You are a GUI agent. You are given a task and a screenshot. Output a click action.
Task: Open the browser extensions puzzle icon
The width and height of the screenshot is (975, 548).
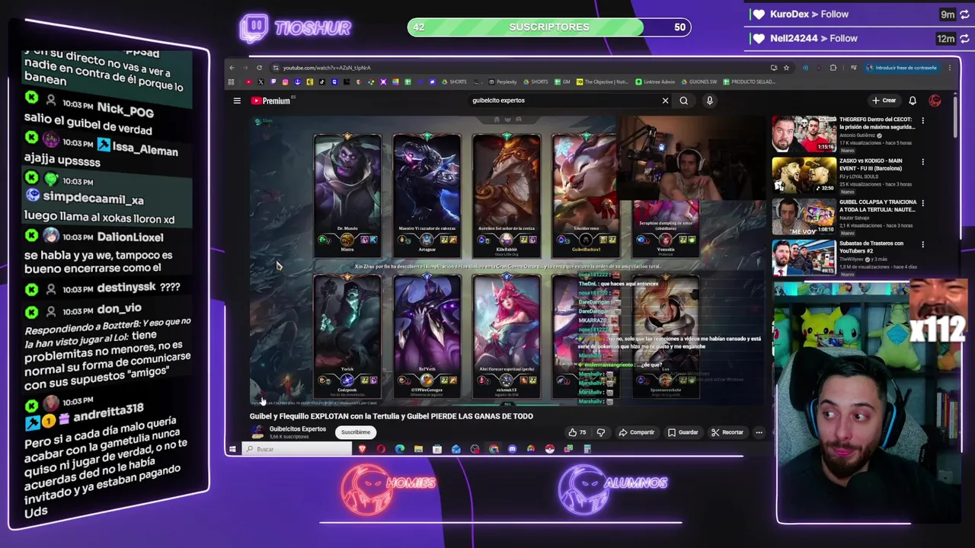(833, 68)
